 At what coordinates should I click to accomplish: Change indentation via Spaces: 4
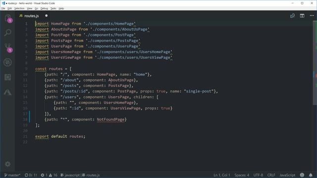[242, 175]
